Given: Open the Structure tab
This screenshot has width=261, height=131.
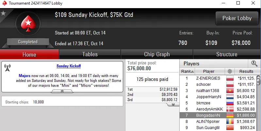Looking at the screenshot, I should [x=227, y=54].
